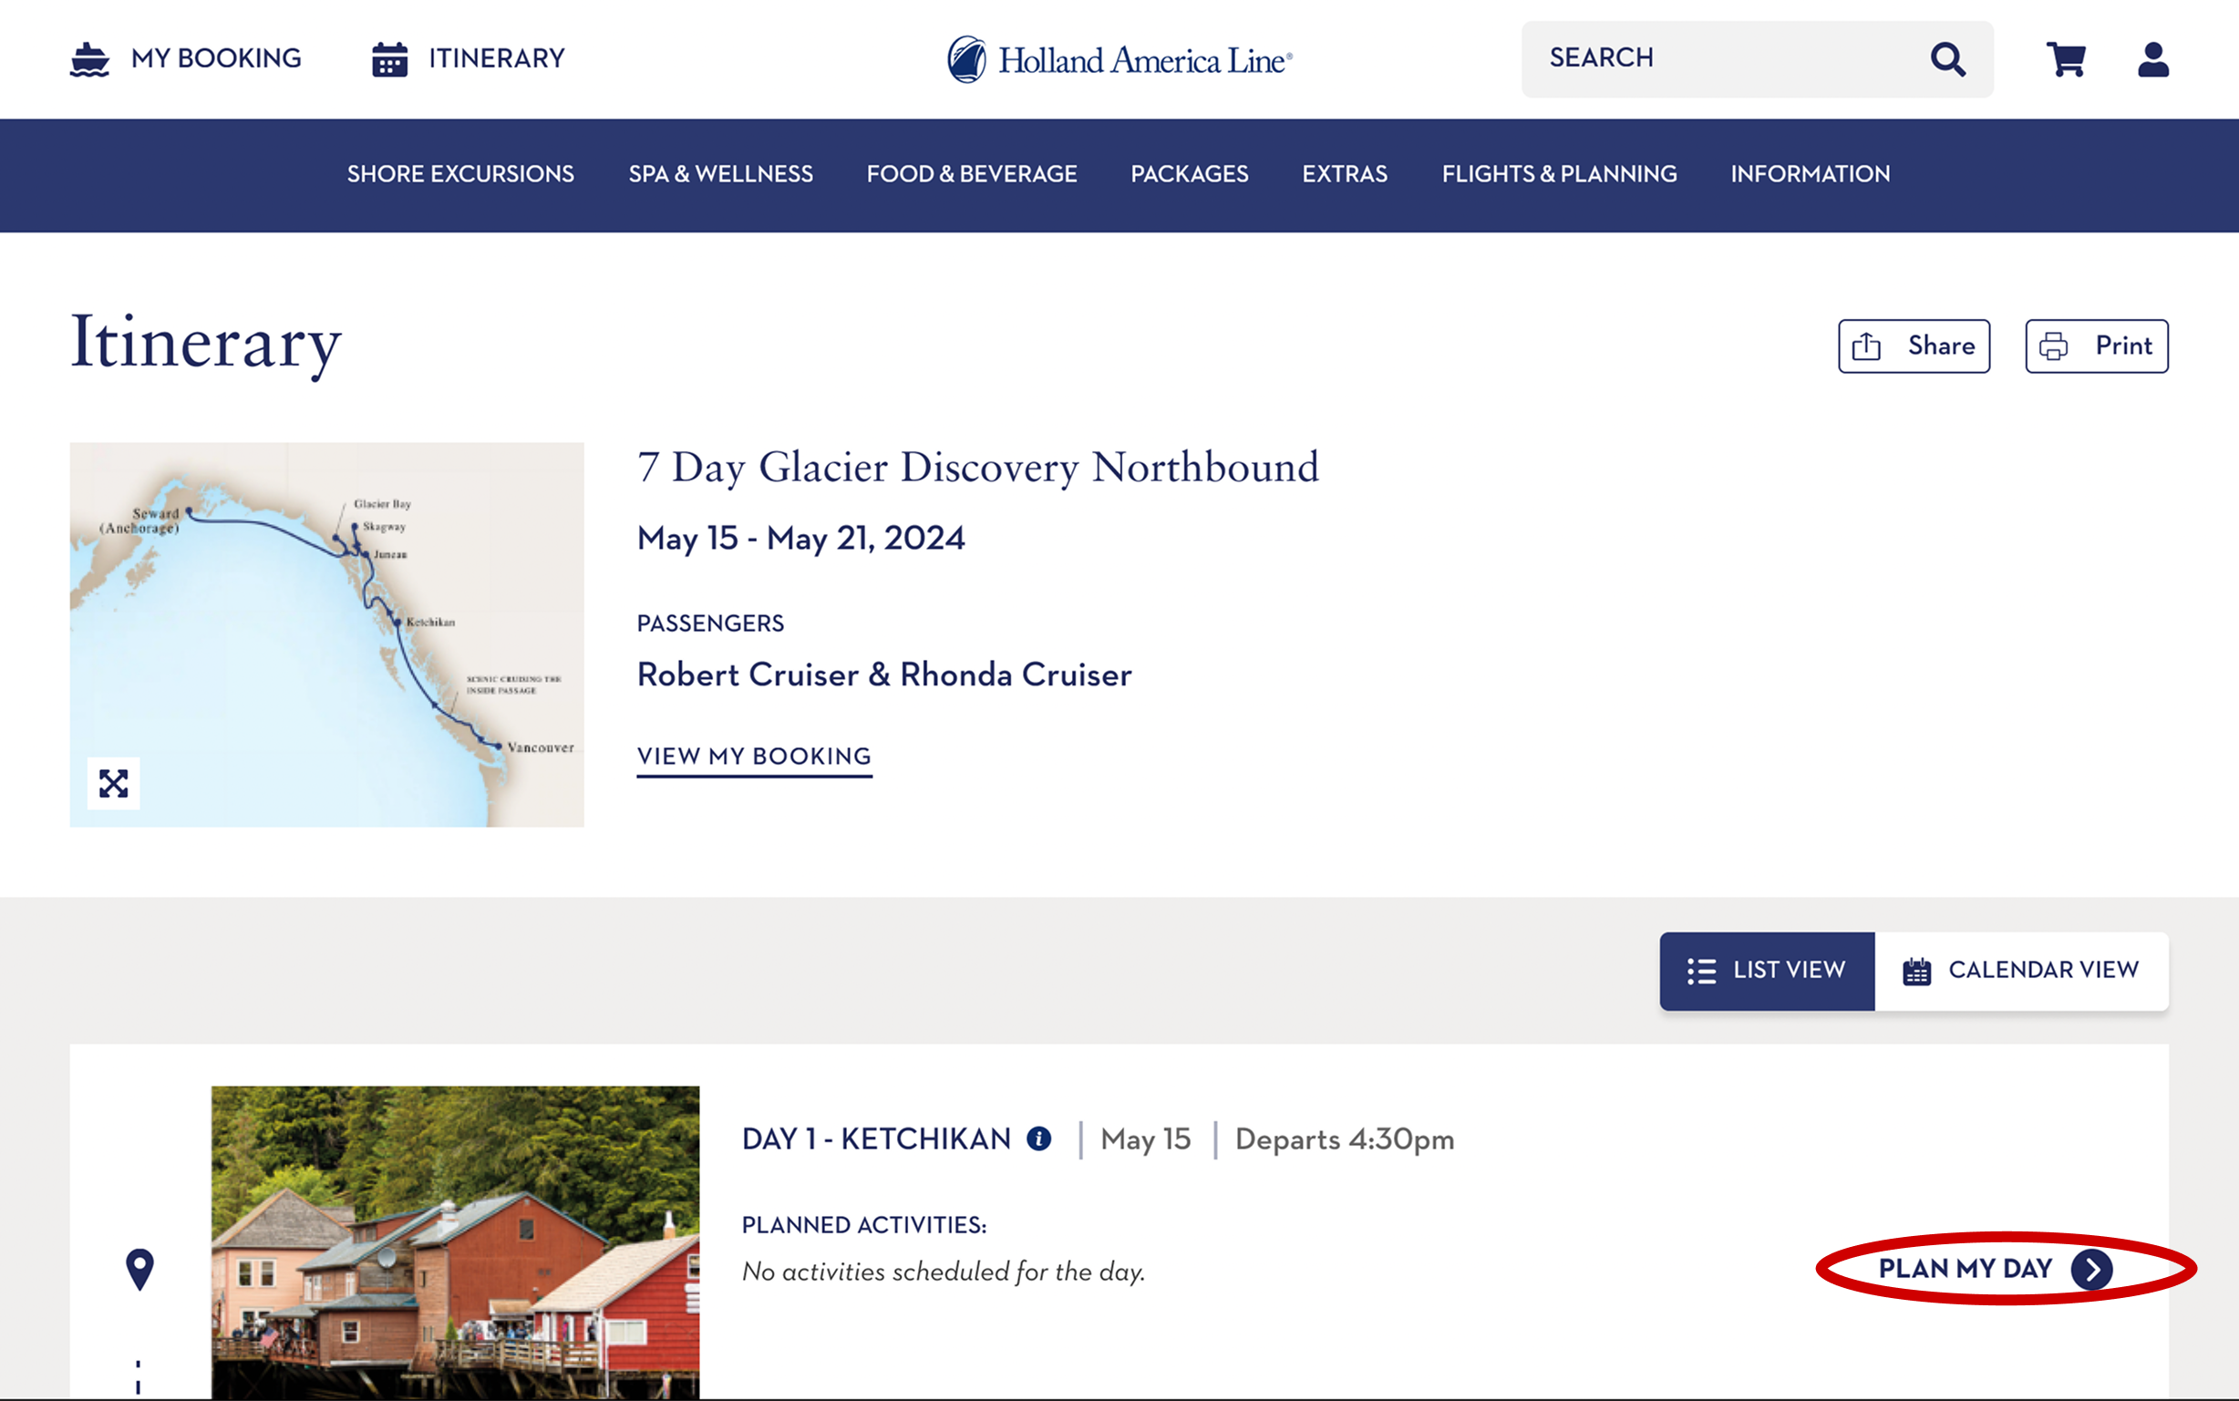This screenshot has width=2239, height=1401.
Task: Click the Plan My Day arrow icon
Action: (2091, 1270)
